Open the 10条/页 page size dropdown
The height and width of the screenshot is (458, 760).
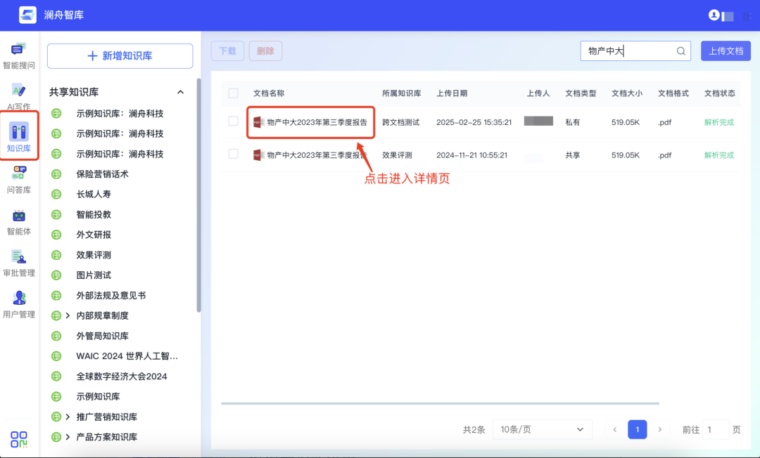point(542,429)
